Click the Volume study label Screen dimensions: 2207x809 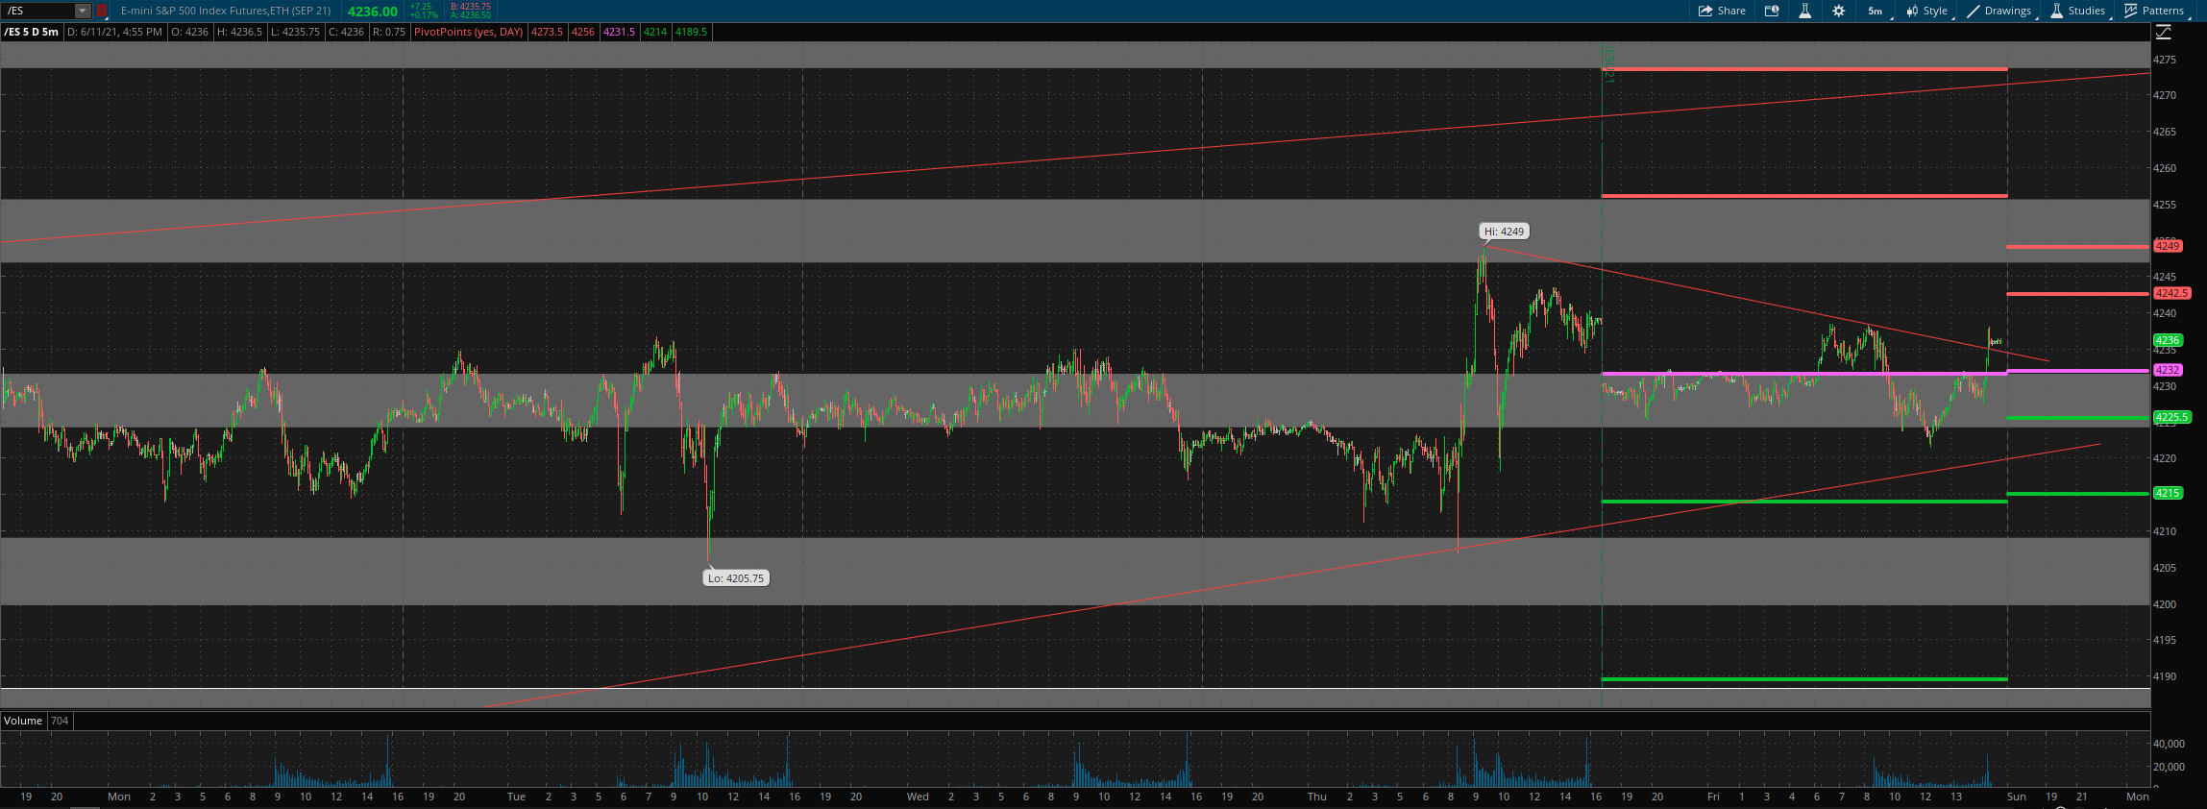tap(23, 721)
